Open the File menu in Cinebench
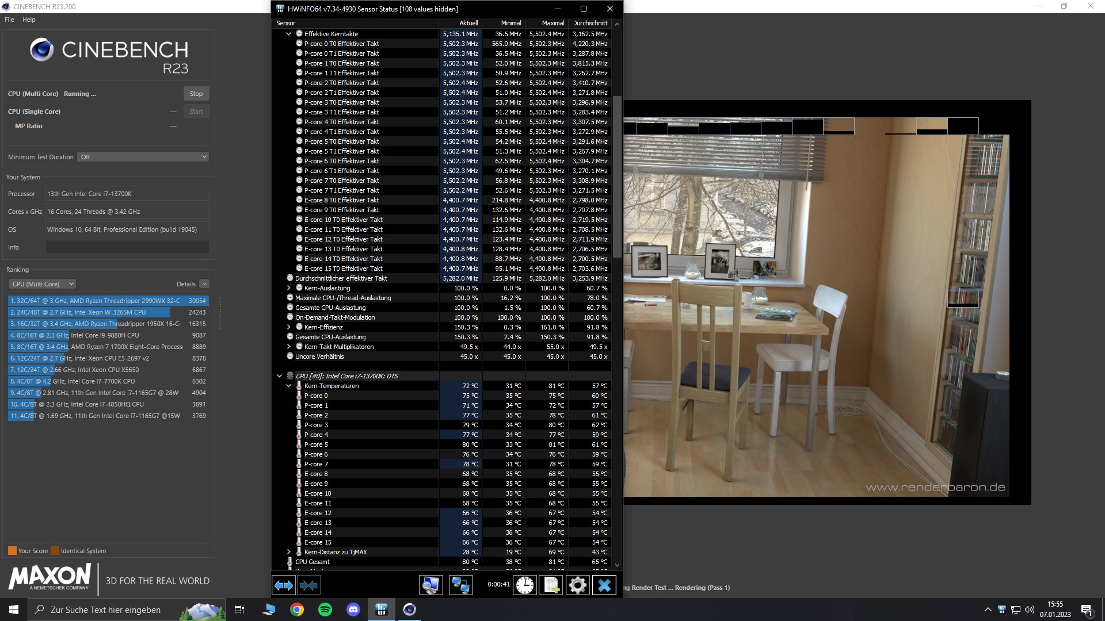This screenshot has height=621, width=1105. coord(9,20)
